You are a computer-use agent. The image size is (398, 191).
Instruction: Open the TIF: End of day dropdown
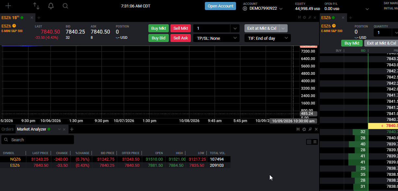pyautogui.click(x=267, y=38)
